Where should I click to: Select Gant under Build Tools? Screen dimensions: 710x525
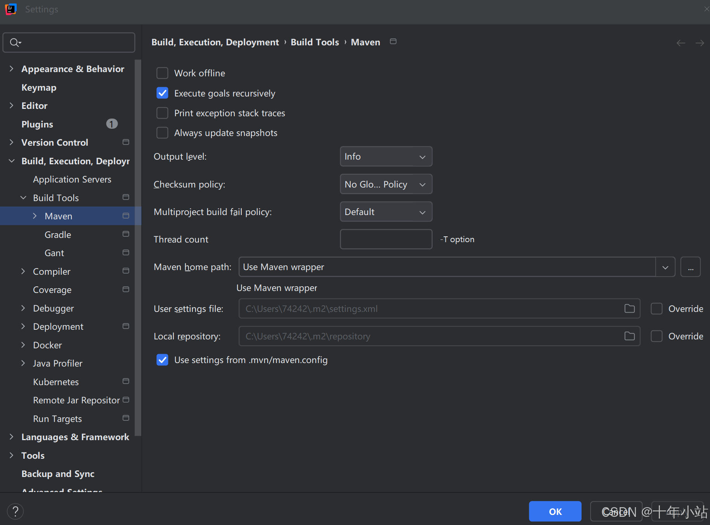coord(54,253)
